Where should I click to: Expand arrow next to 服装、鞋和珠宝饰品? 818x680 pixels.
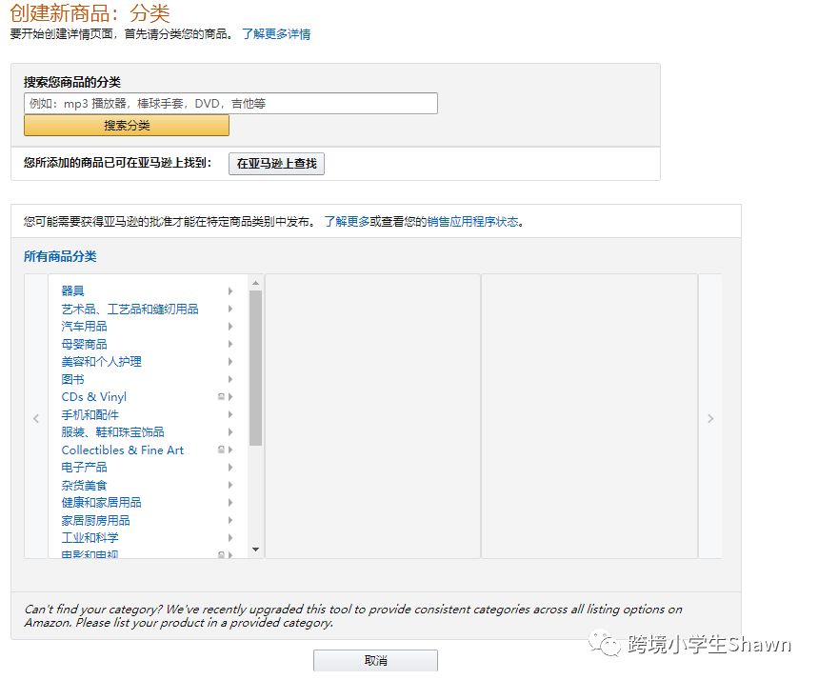[230, 432]
